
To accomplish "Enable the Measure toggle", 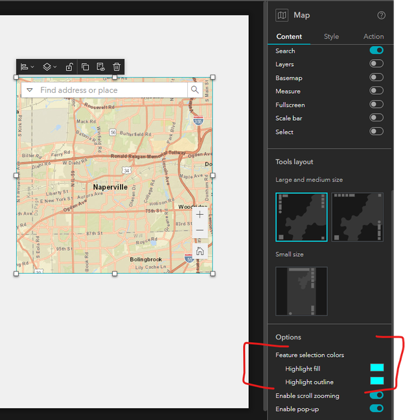I will (376, 90).
